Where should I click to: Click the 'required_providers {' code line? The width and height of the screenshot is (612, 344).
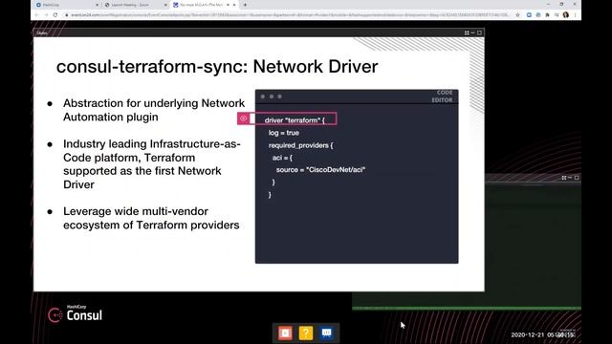click(x=300, y=145)
